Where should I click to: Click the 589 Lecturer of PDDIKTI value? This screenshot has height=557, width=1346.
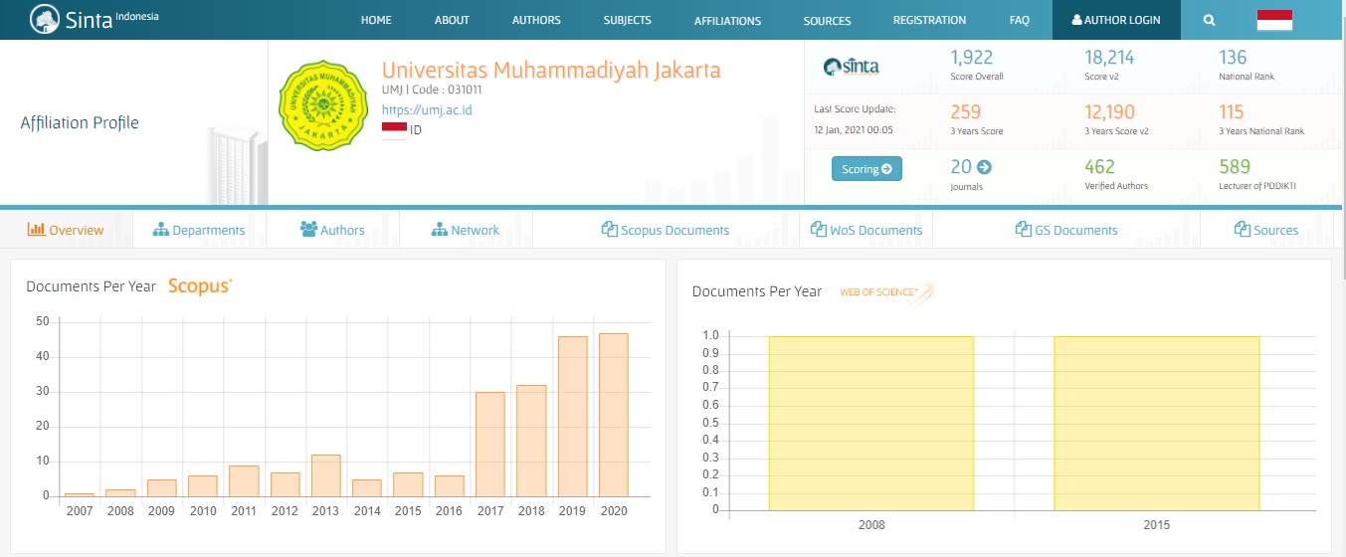(x=1235, y=167)
